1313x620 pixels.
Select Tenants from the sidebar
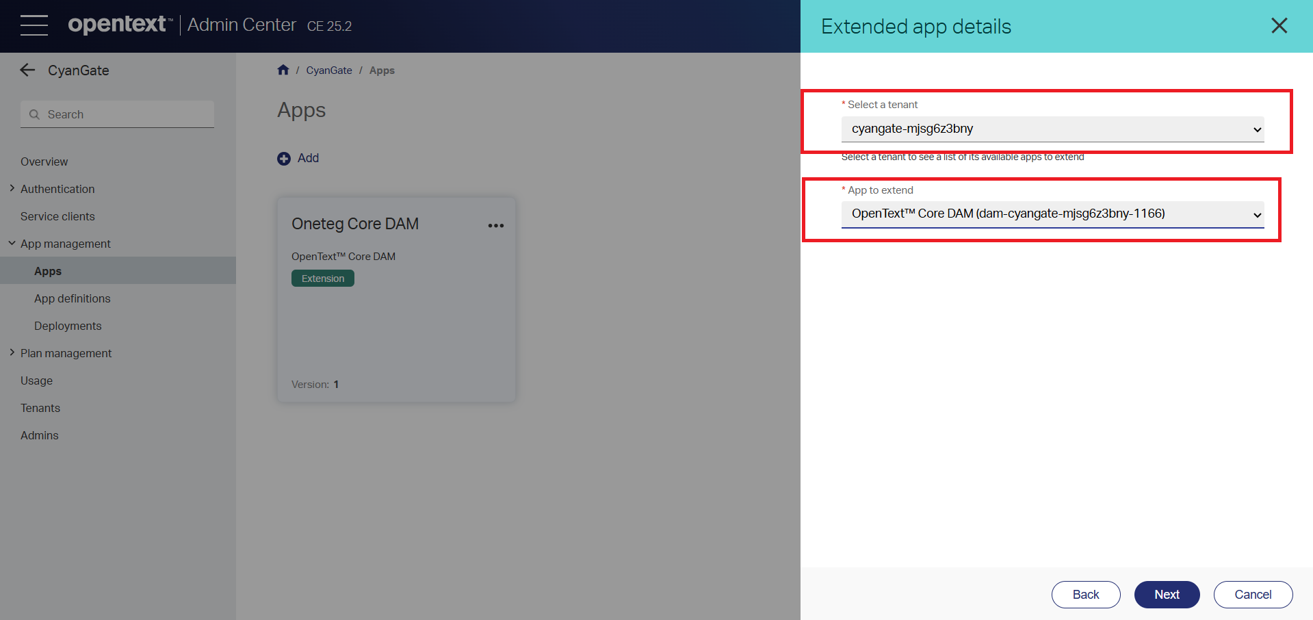pos(40,408)
